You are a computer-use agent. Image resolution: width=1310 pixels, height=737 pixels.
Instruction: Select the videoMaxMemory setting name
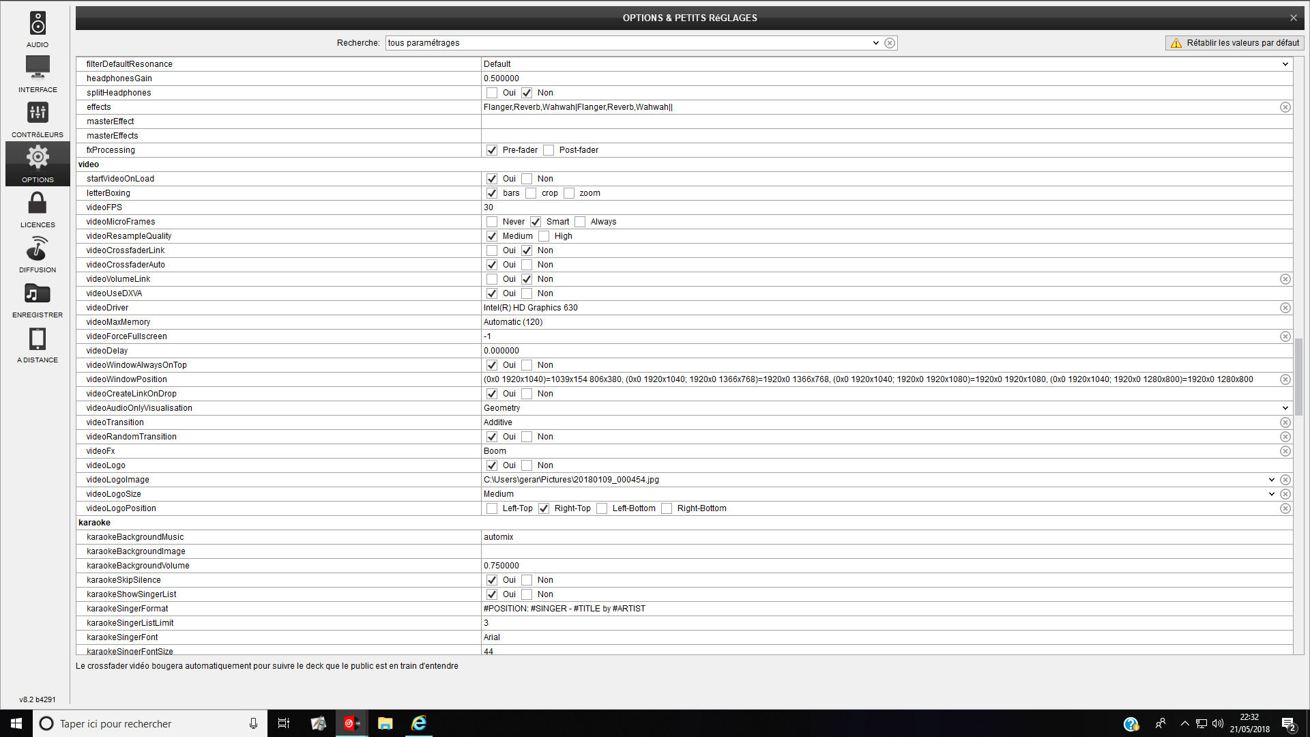pos(119,322)
